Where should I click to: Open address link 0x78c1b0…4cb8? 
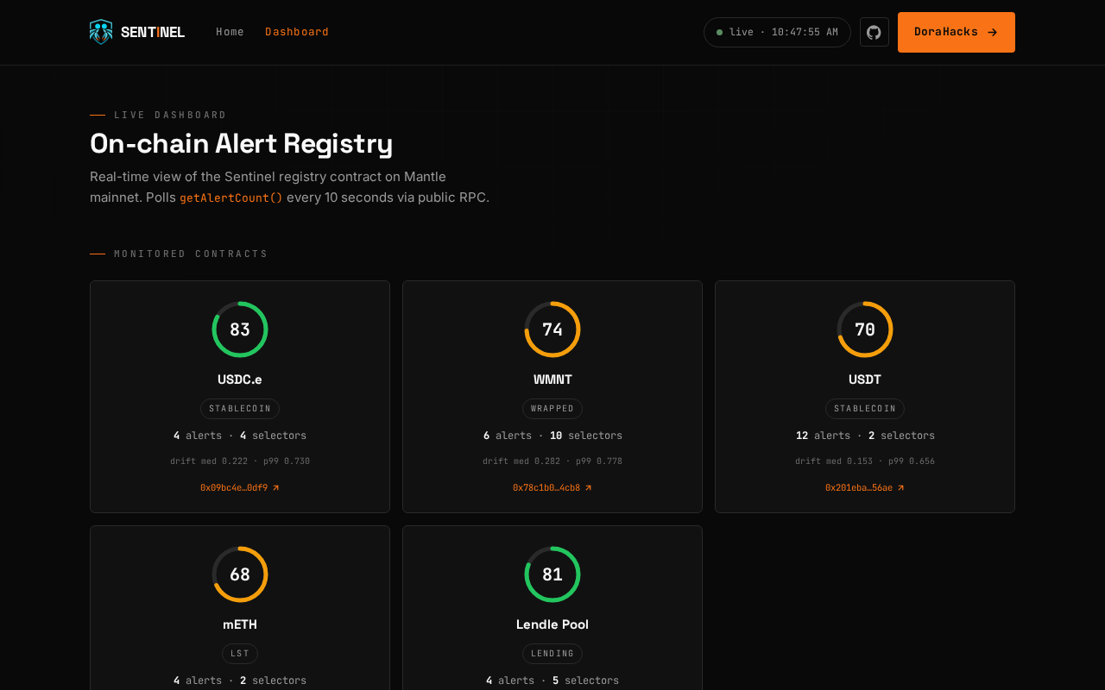(552, 487)
